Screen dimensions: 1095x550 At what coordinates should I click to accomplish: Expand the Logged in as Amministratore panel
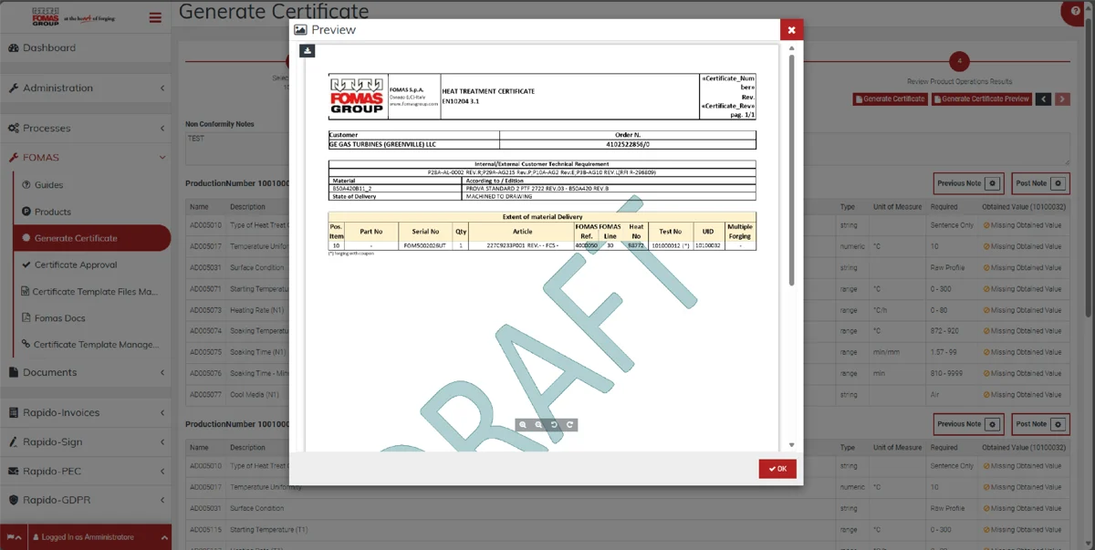click(100, 537)
